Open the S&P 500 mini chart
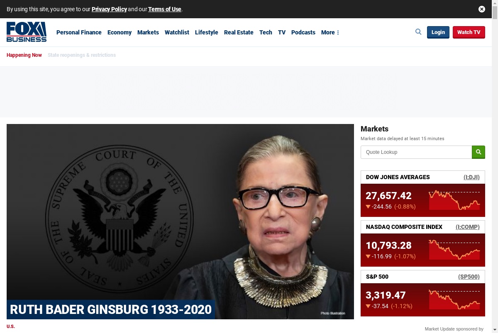Image resolution: width=498 pixels, height=333 pixels. [454, 299]
